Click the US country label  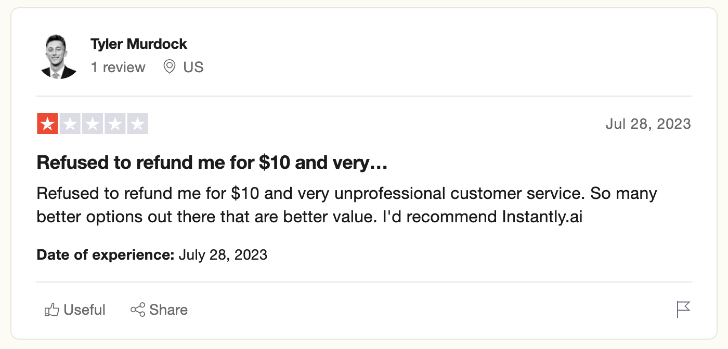[x=193, y=67]
